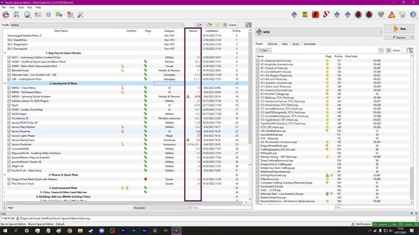This screenshot has height=235, width=419.
Task: Open File Explorer from the taskbar
Action: pos(80,230)
